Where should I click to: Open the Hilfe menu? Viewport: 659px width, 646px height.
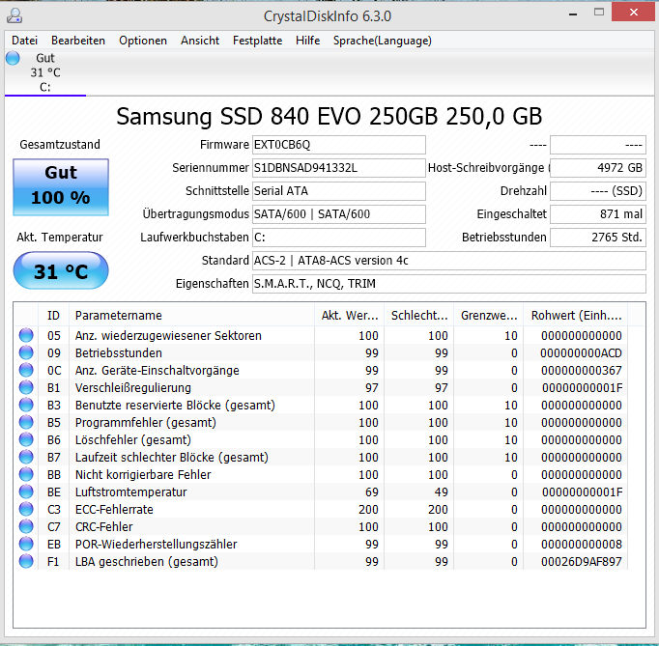pos(307,41)
